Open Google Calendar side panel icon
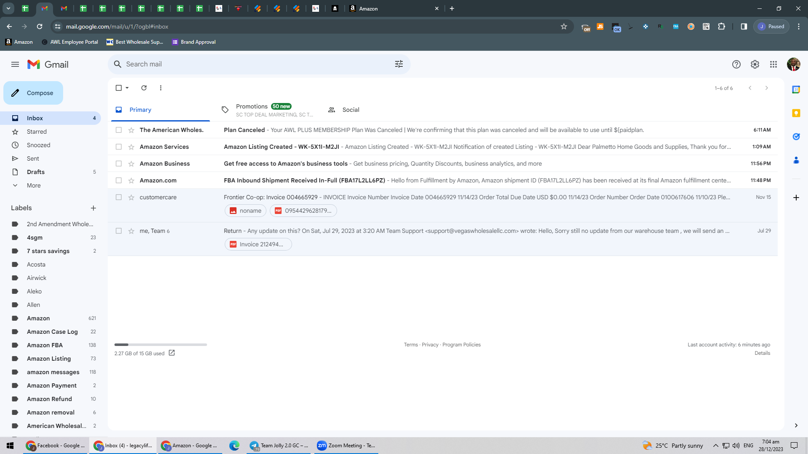Screen dimensions: 808x454 (x=796, y=90)
